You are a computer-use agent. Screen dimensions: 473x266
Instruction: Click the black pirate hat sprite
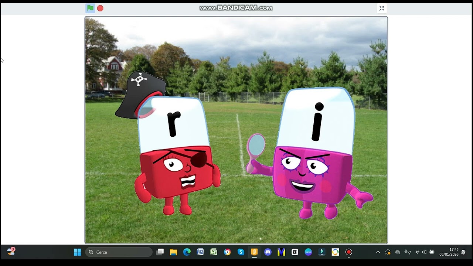point(140,95)
